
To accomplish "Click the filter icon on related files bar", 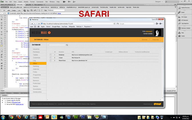I will 175,7.
